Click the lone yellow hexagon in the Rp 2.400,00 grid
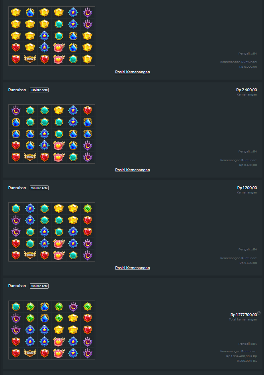Image resolution: width=264 pixels, height=375 pixels. [59, 110]
